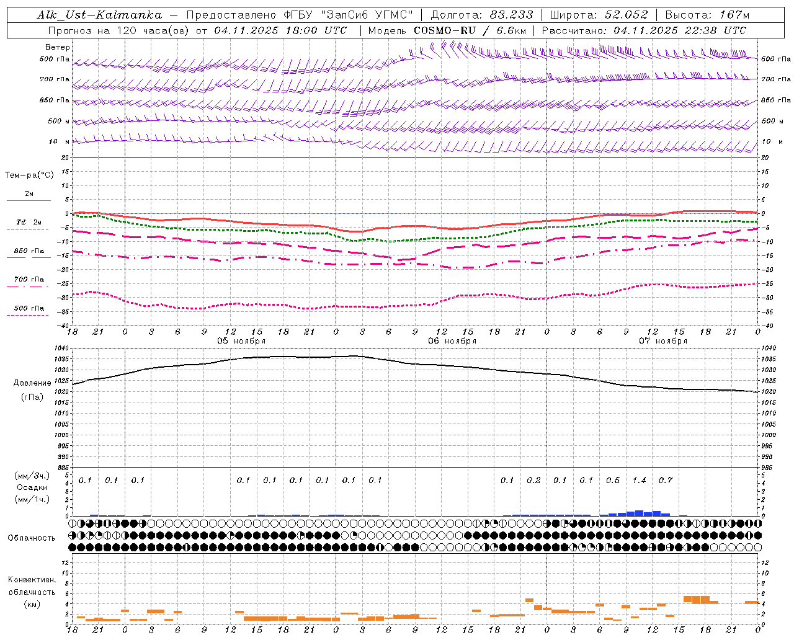Viewport: 794px width, 635px height.
Task: Click the (гПа) unit under Давление
Action: (32, 397)
